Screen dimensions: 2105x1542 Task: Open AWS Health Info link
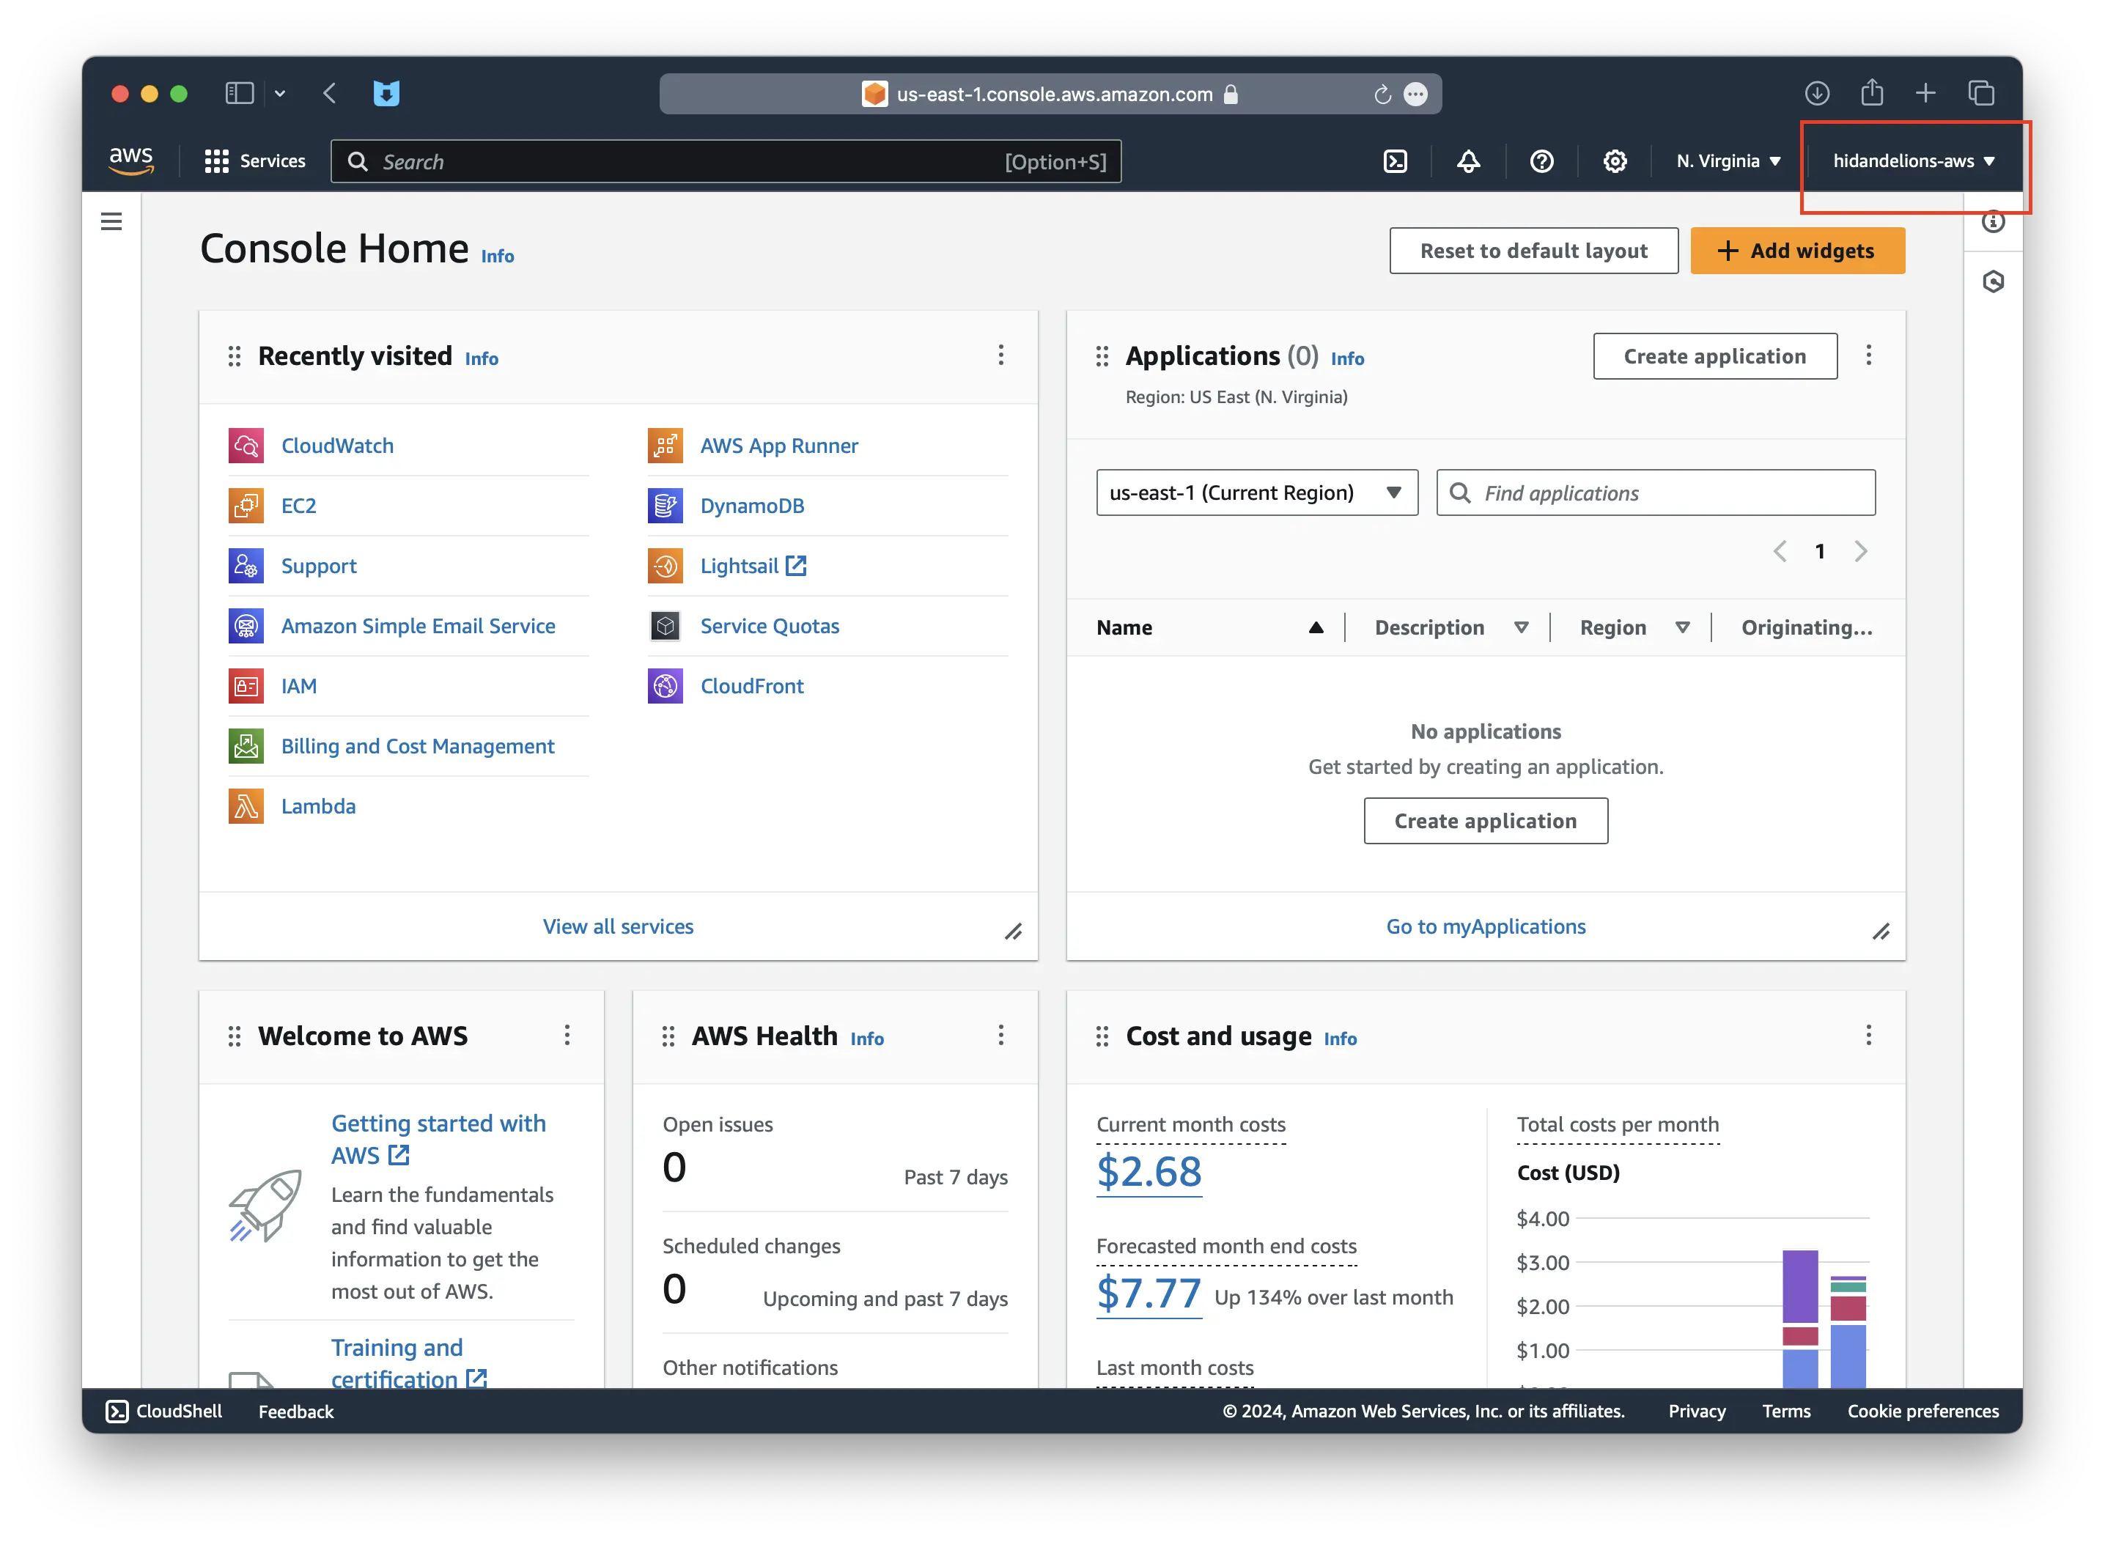(x=866, y=1038)
